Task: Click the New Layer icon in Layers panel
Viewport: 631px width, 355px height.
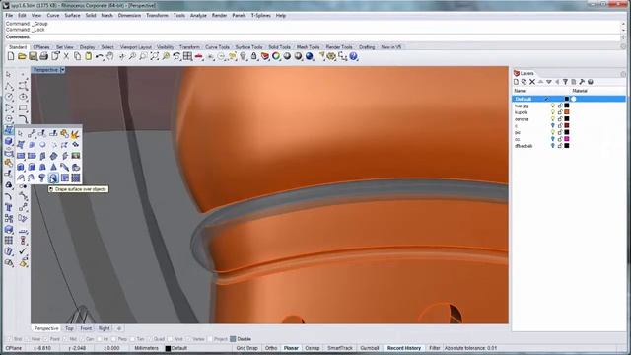Action: [x=517, y=82]
